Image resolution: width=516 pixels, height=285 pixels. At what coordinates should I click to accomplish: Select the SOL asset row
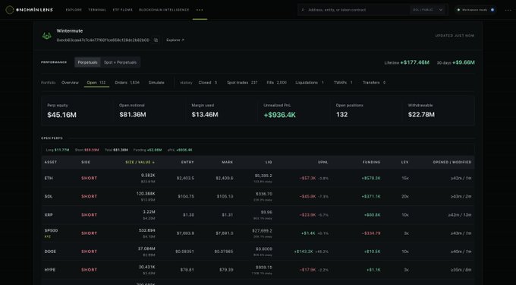point(258,196)
